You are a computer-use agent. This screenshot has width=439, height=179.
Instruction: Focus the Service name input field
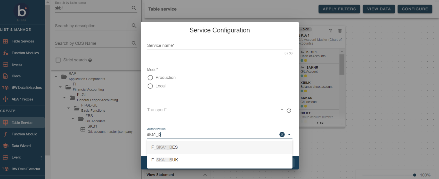[219, 46]
